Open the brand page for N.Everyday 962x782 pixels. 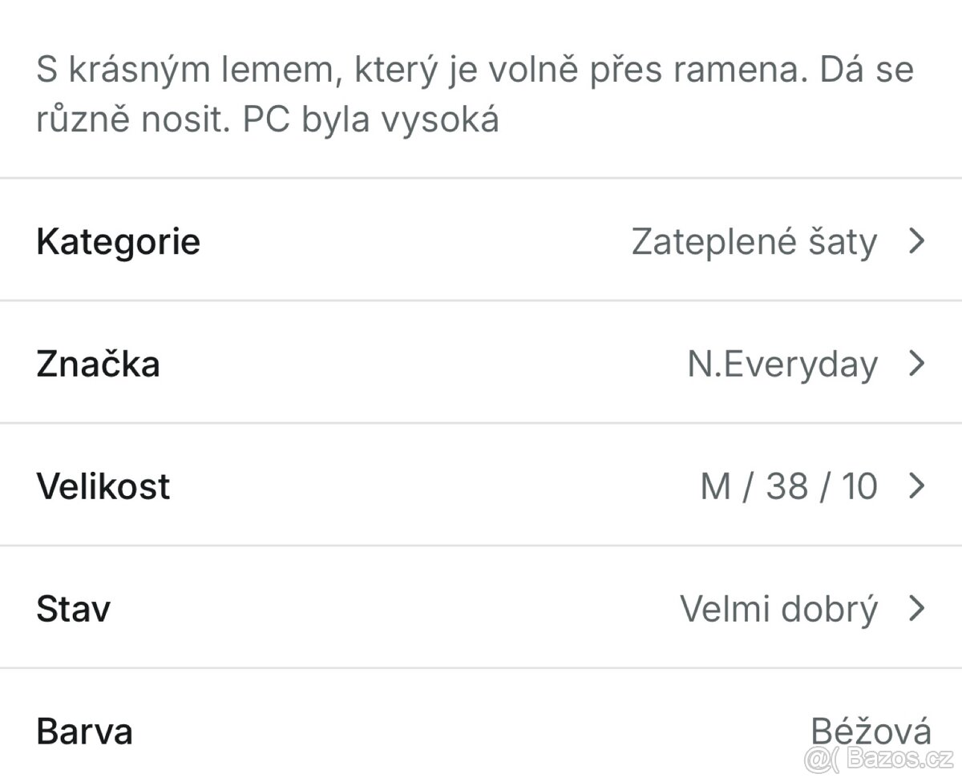[x=783, y=364]
